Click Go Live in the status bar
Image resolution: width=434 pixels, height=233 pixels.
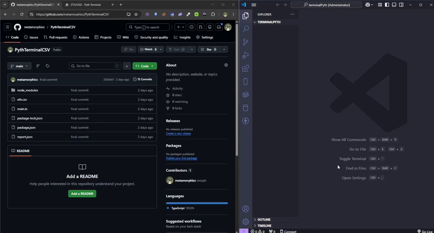tap(425, 231)
